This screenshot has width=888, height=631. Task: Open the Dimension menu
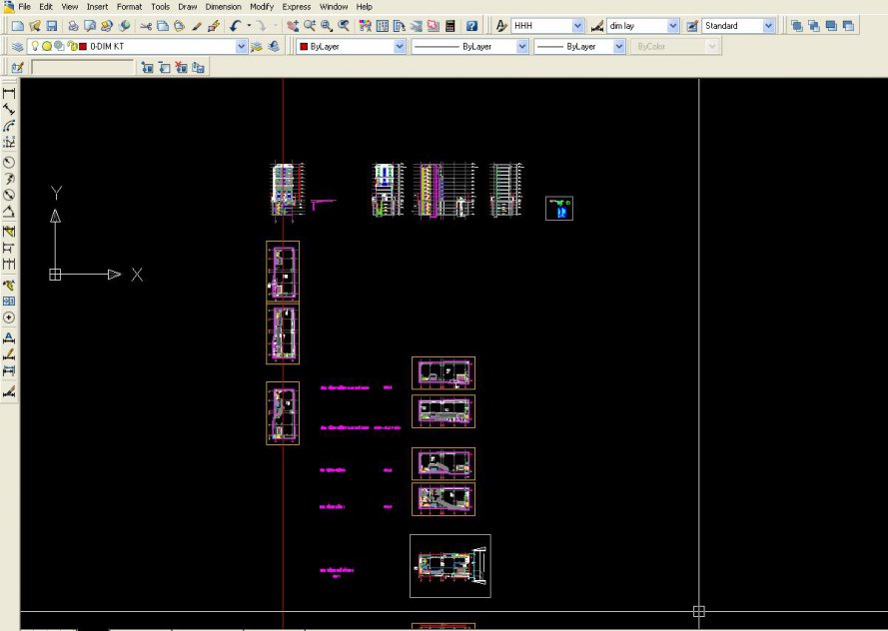pos(223,6)
